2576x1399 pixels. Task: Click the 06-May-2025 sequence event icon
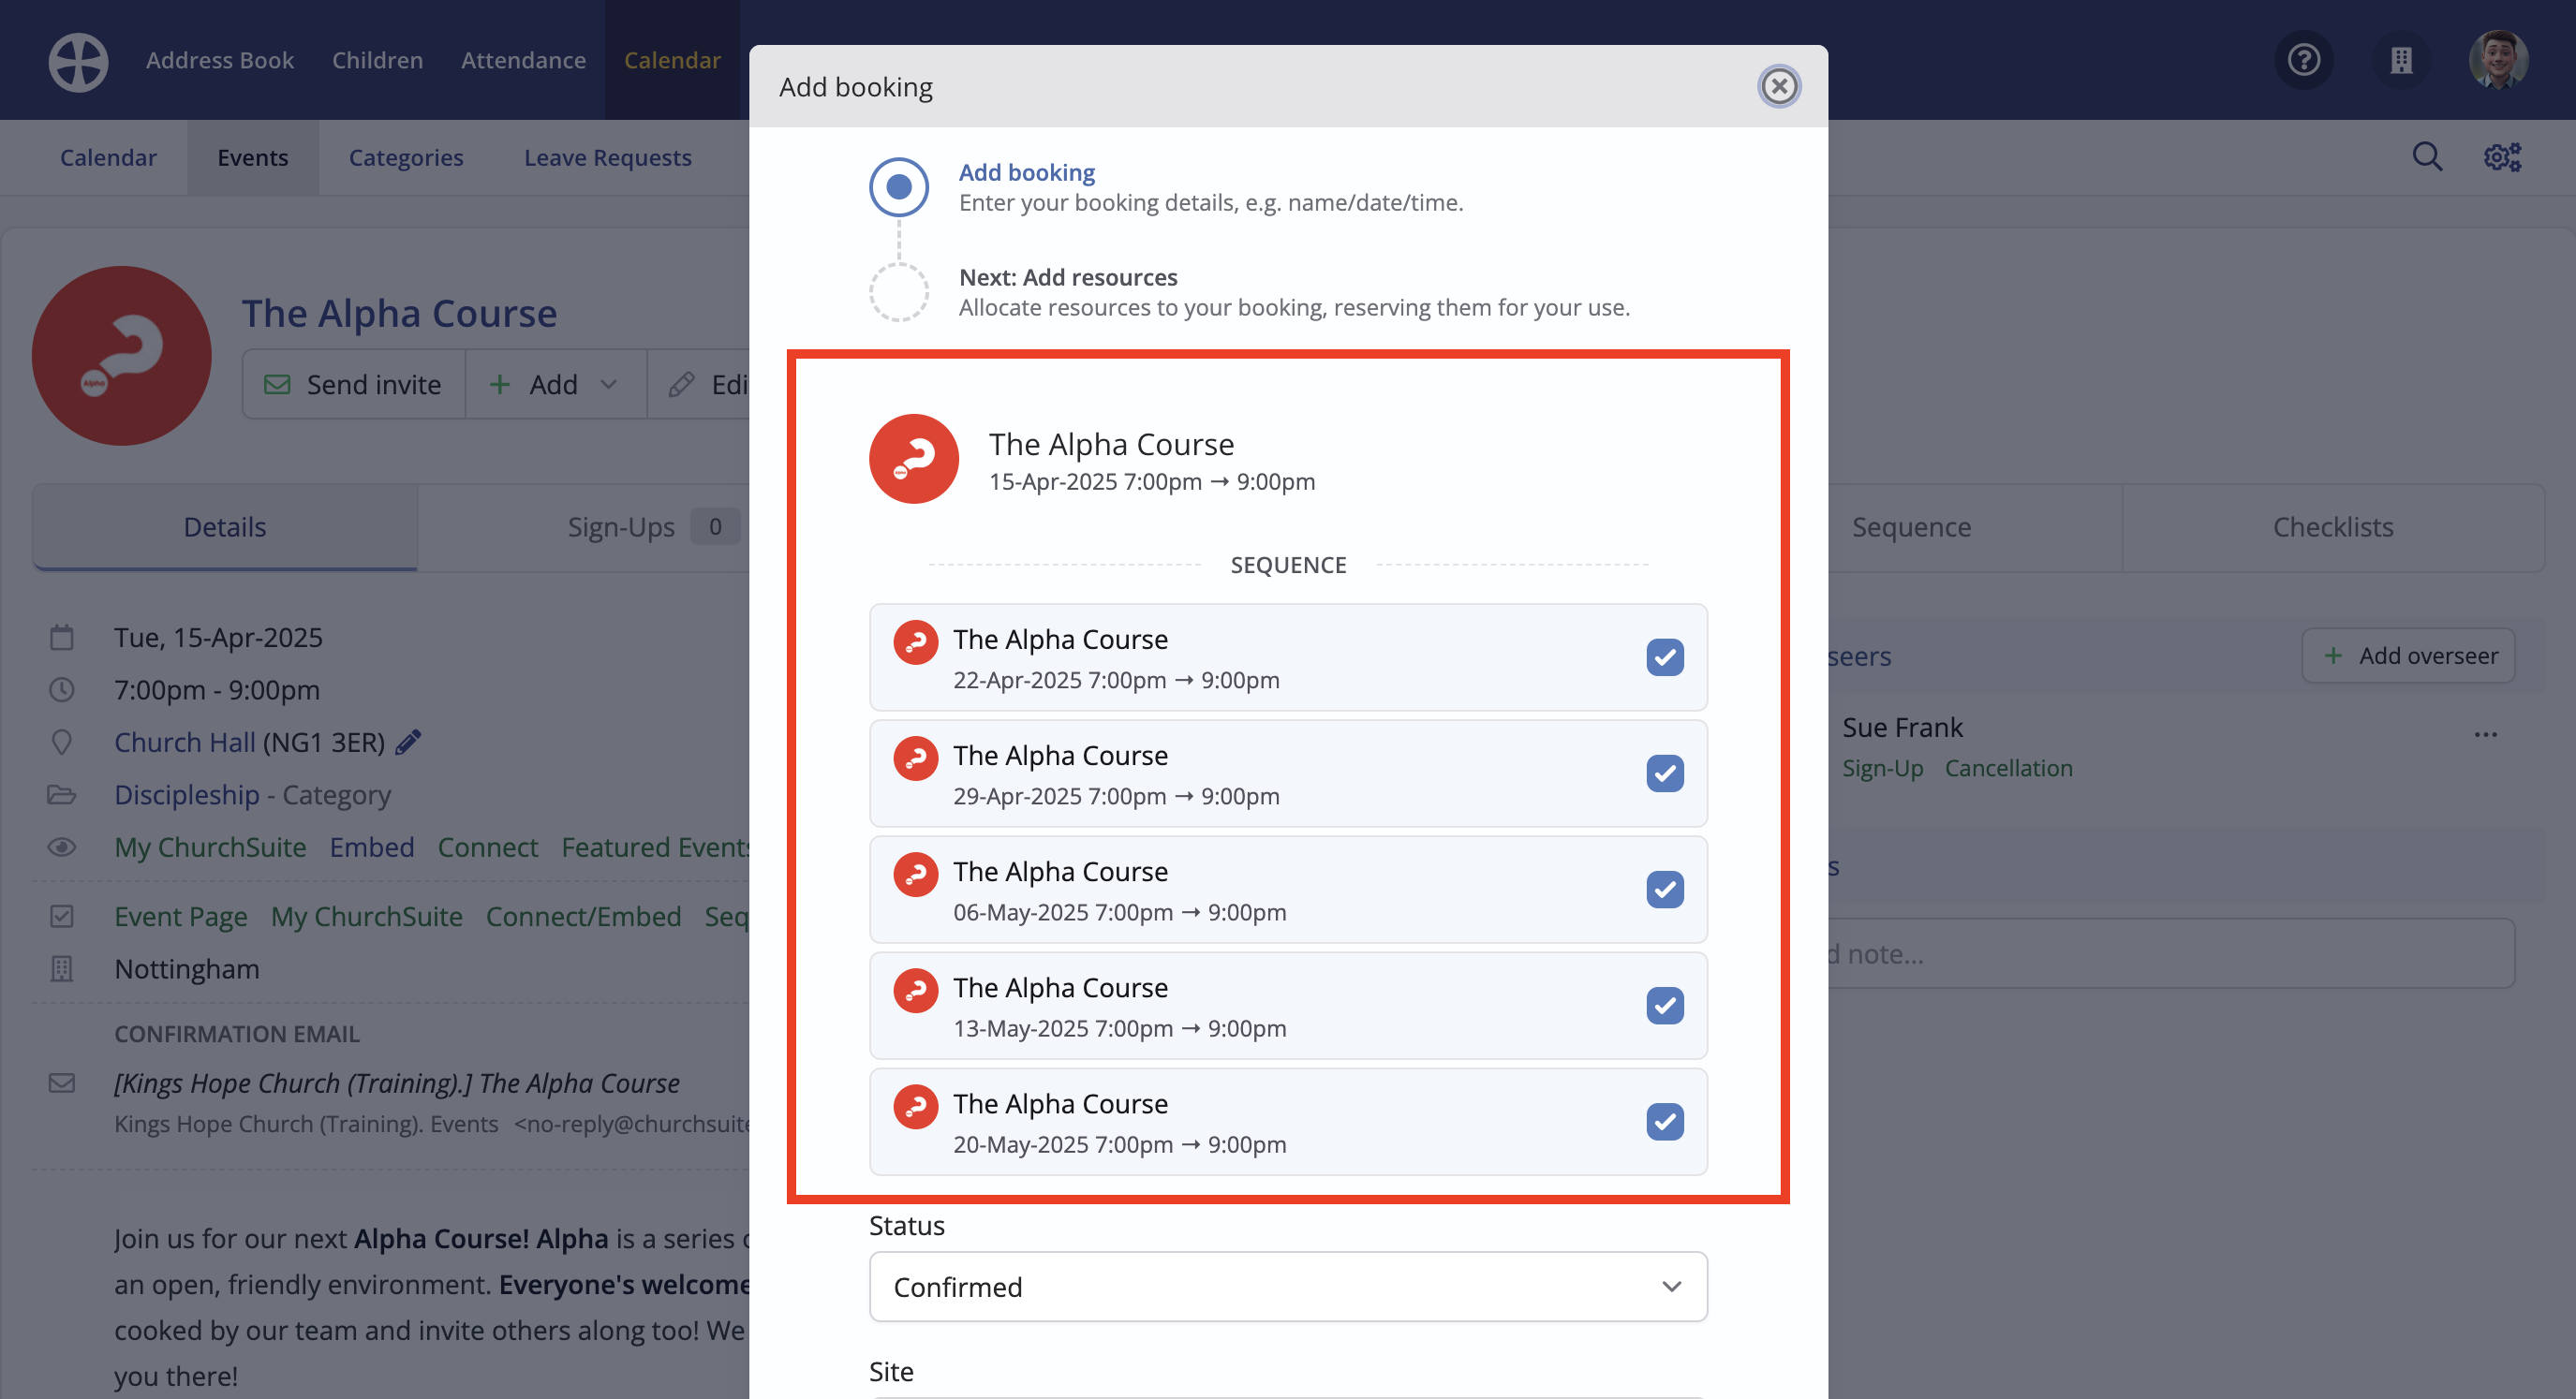915,875
